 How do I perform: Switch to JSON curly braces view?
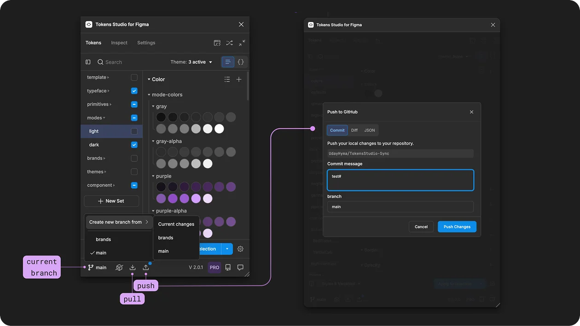[241, 62]
